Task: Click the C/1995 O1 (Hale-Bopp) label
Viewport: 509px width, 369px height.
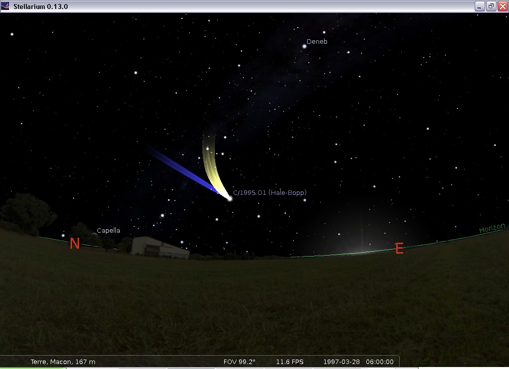Action: point(270,192)
